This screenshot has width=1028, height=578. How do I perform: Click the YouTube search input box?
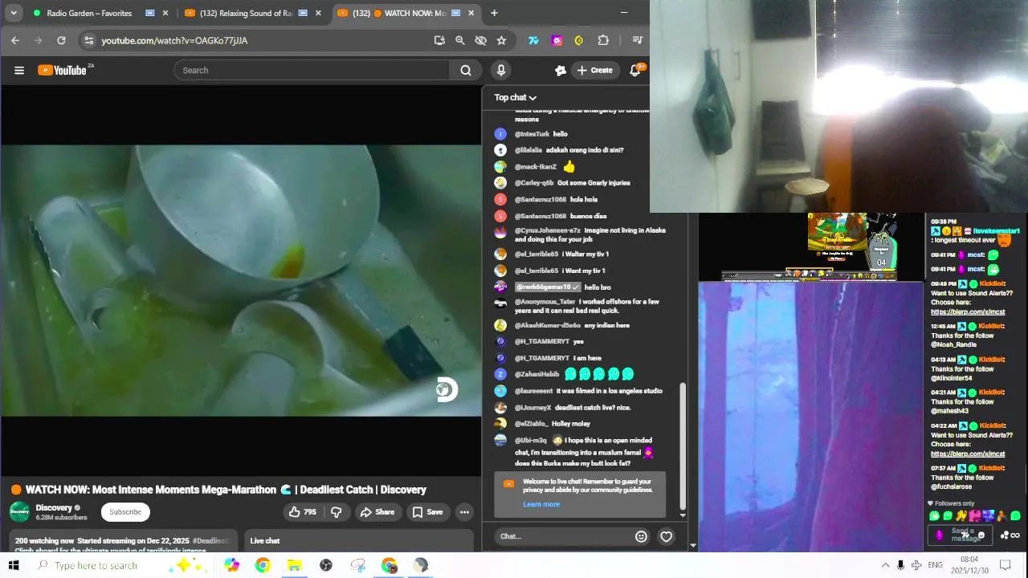[x=313, y=71]
